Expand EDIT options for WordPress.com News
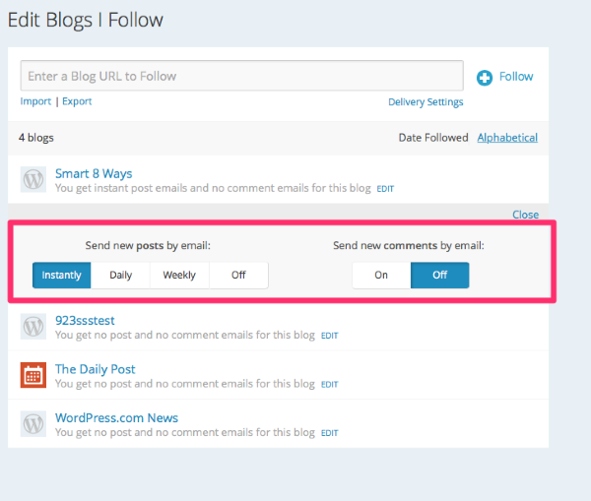Image resolution: width=591 pixels, height=501 pixels. [x=329, y=433]
